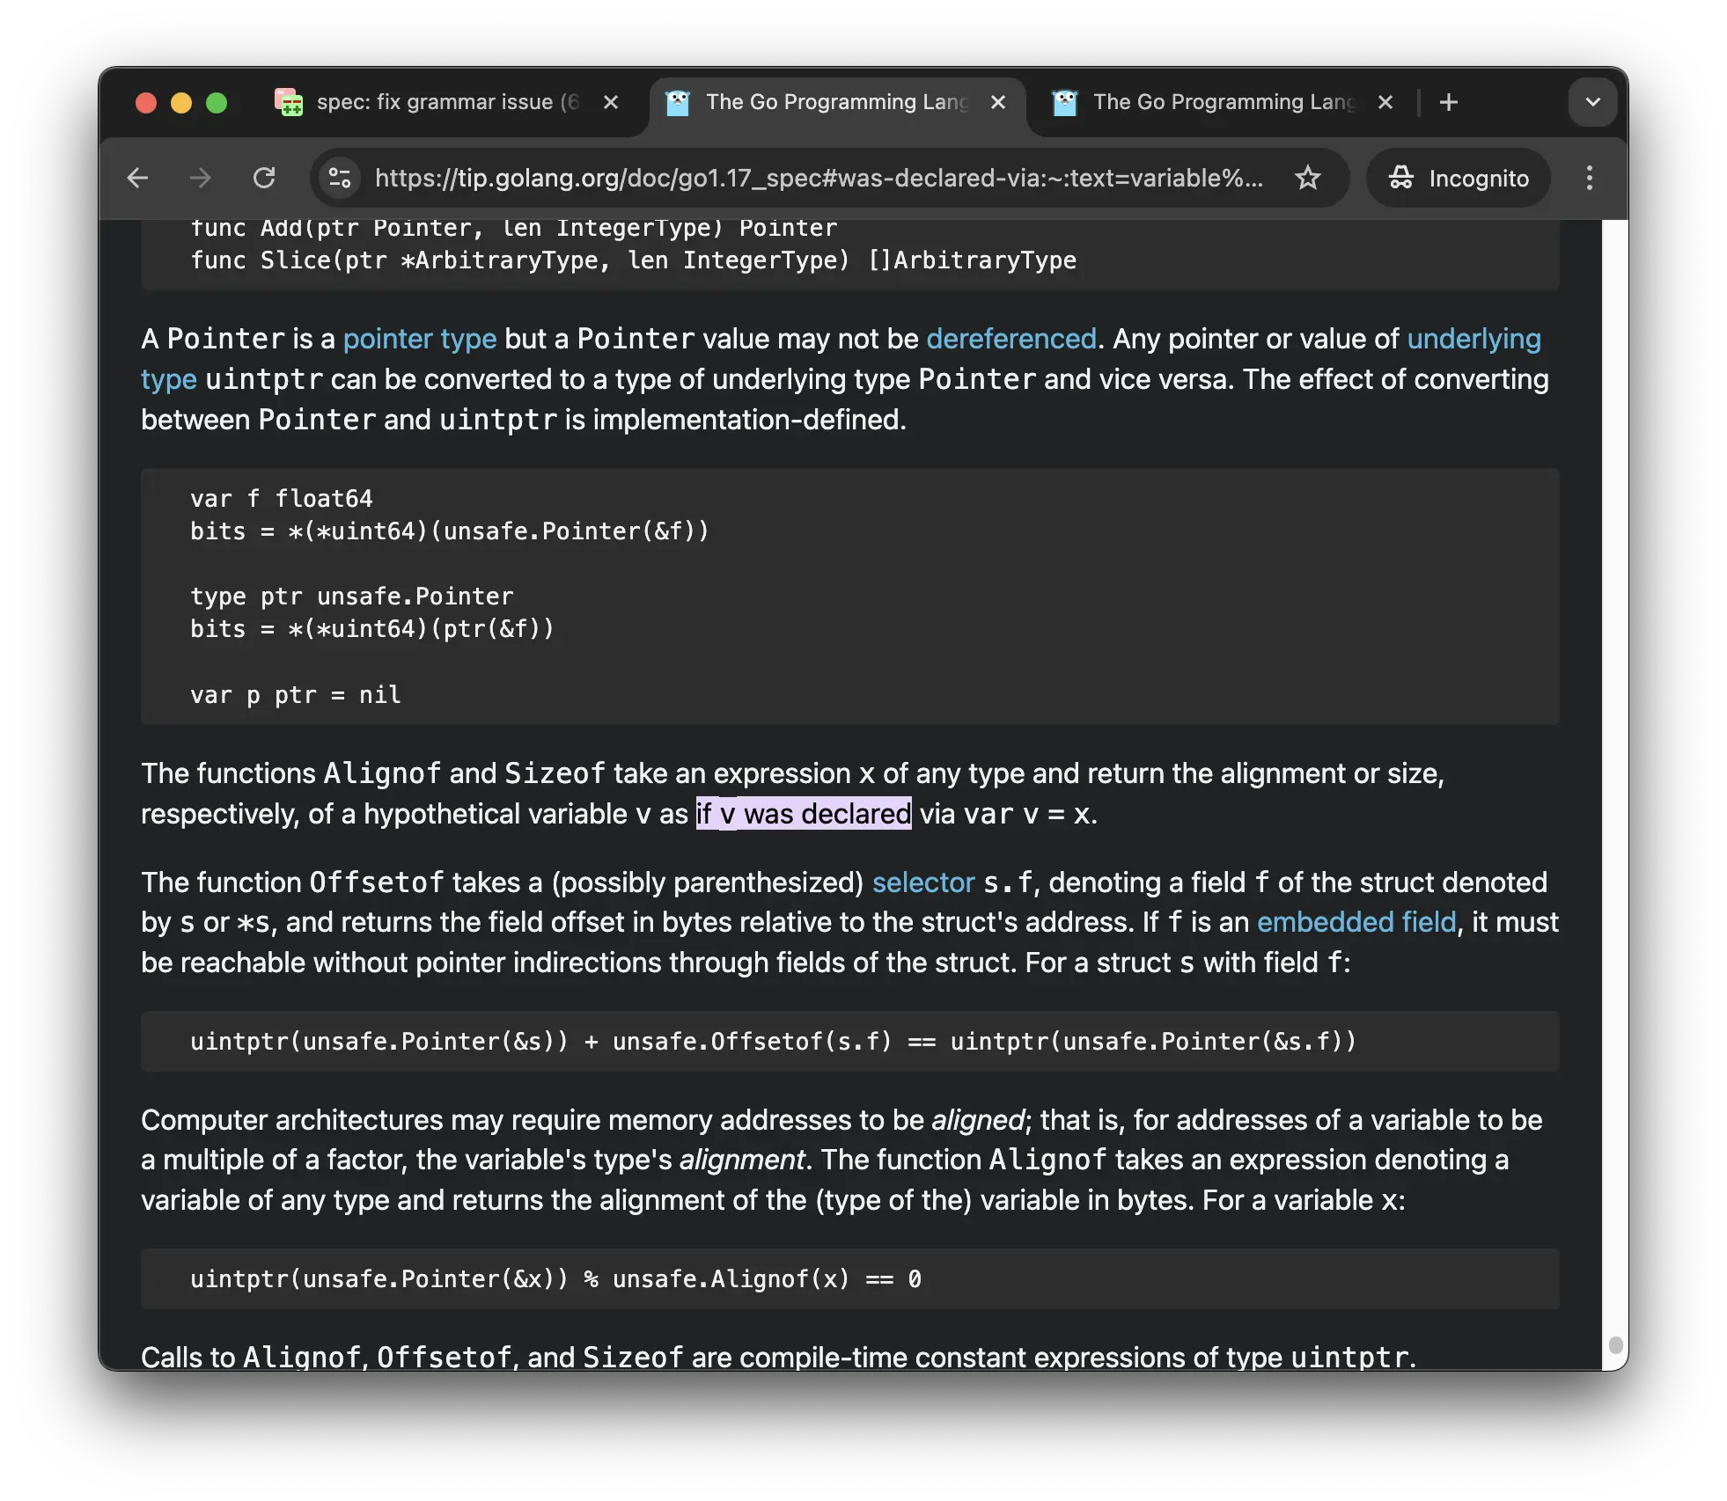
Task: Click inside the address bar
Action: tap(792, 178)
